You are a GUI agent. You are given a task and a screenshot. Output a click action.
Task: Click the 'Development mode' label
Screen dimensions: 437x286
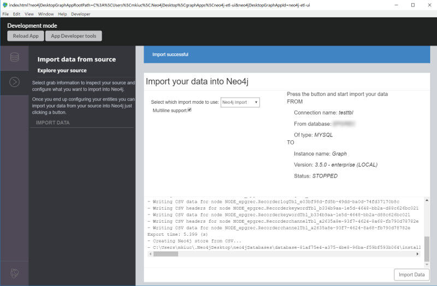tap(32, 26)
